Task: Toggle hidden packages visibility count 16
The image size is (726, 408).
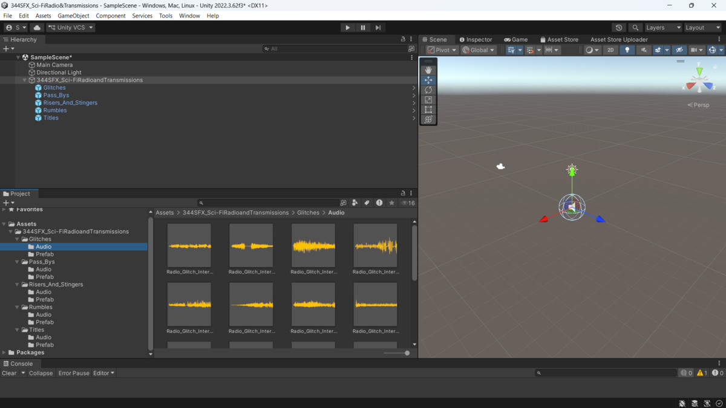Action: coord(408,203)
